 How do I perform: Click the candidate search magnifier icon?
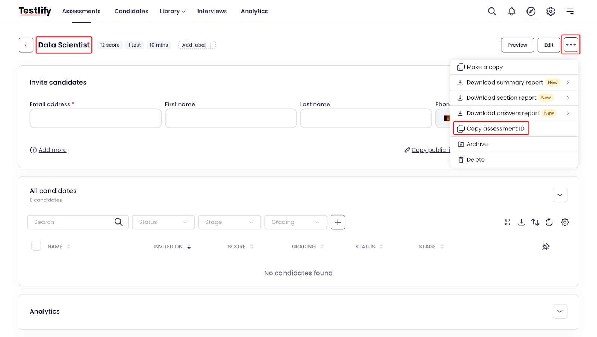point(119,222)
